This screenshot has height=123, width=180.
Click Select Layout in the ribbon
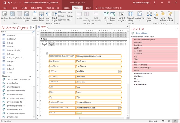pyautogui.click(x=67, y=13)
